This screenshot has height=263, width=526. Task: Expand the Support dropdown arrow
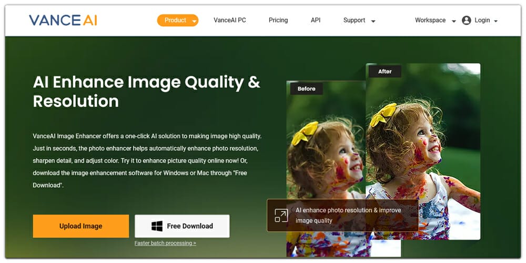pyautogui.click(x=373, y=21)
